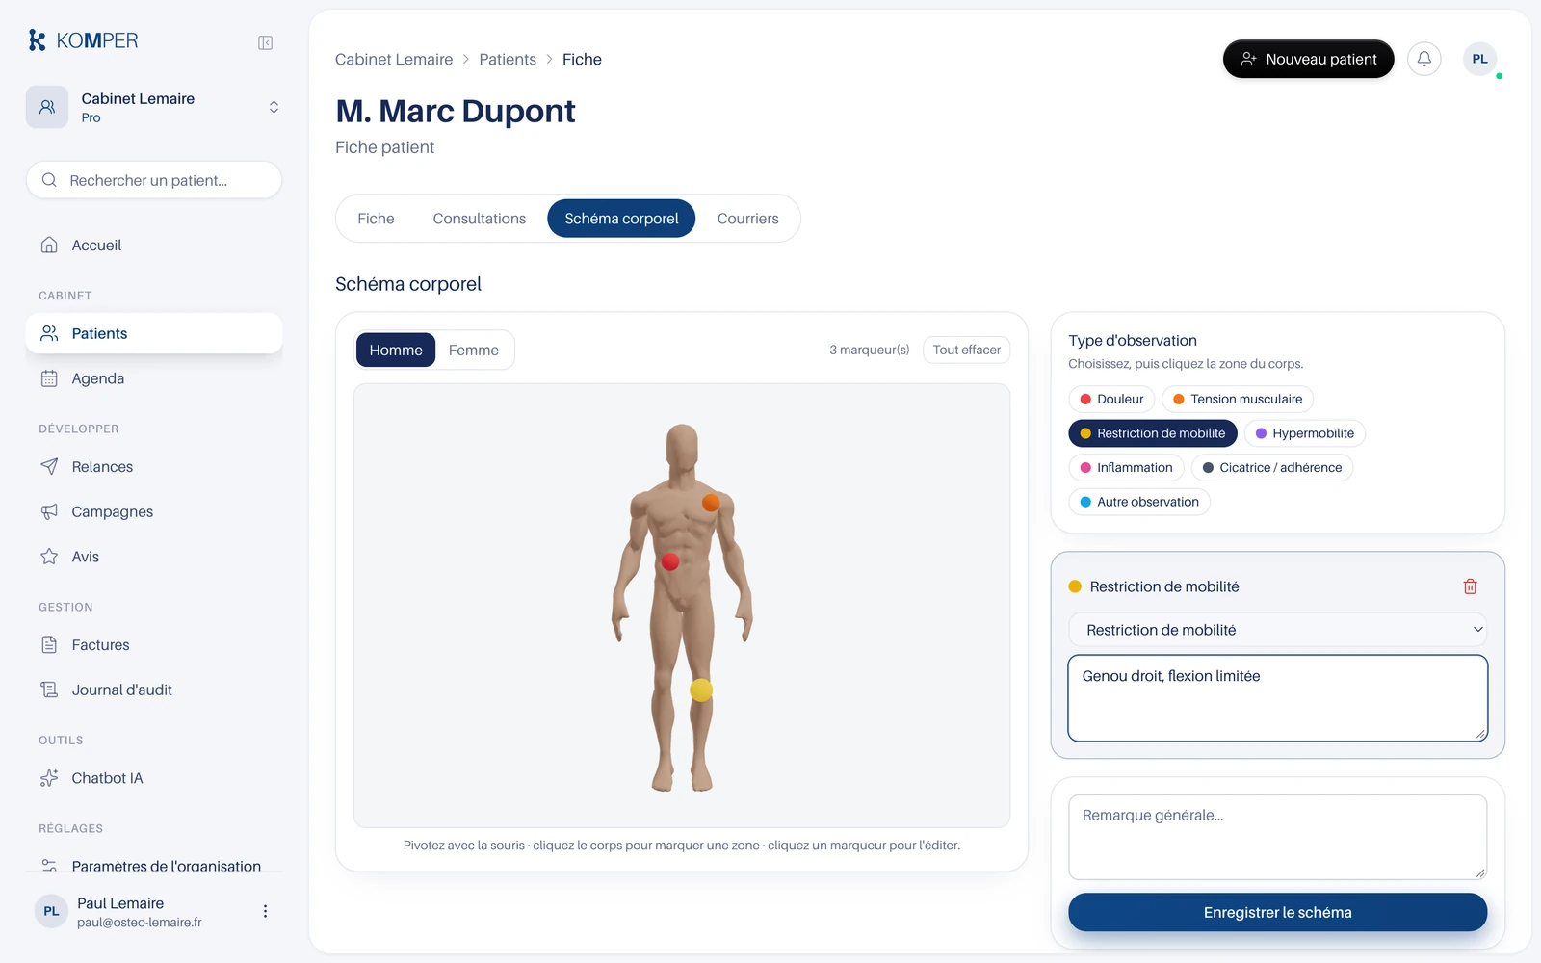Image resolution: width=1541 pixels, height=963 pixels.
Task: Select Inflammation observation type
Action: [x=1126, y=468]
